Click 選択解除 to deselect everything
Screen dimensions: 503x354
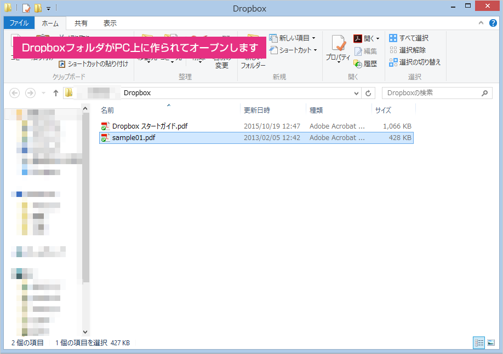(408, 50)
